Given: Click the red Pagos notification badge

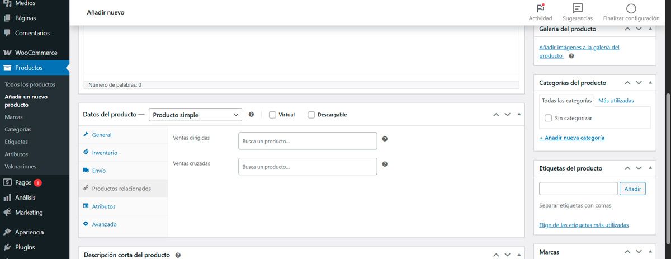Looking at the screenshot, I should pos(37,182).
